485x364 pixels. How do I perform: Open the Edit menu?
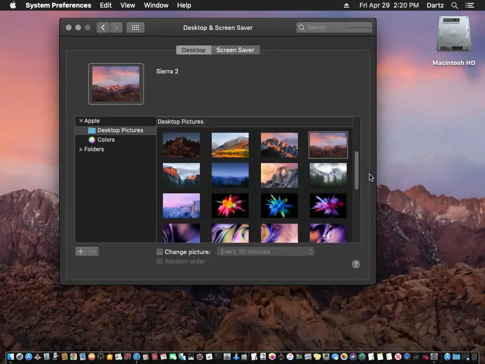[x=106, y=5]
